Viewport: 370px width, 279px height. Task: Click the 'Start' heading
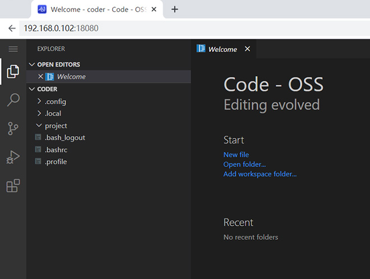pos(234,140)
